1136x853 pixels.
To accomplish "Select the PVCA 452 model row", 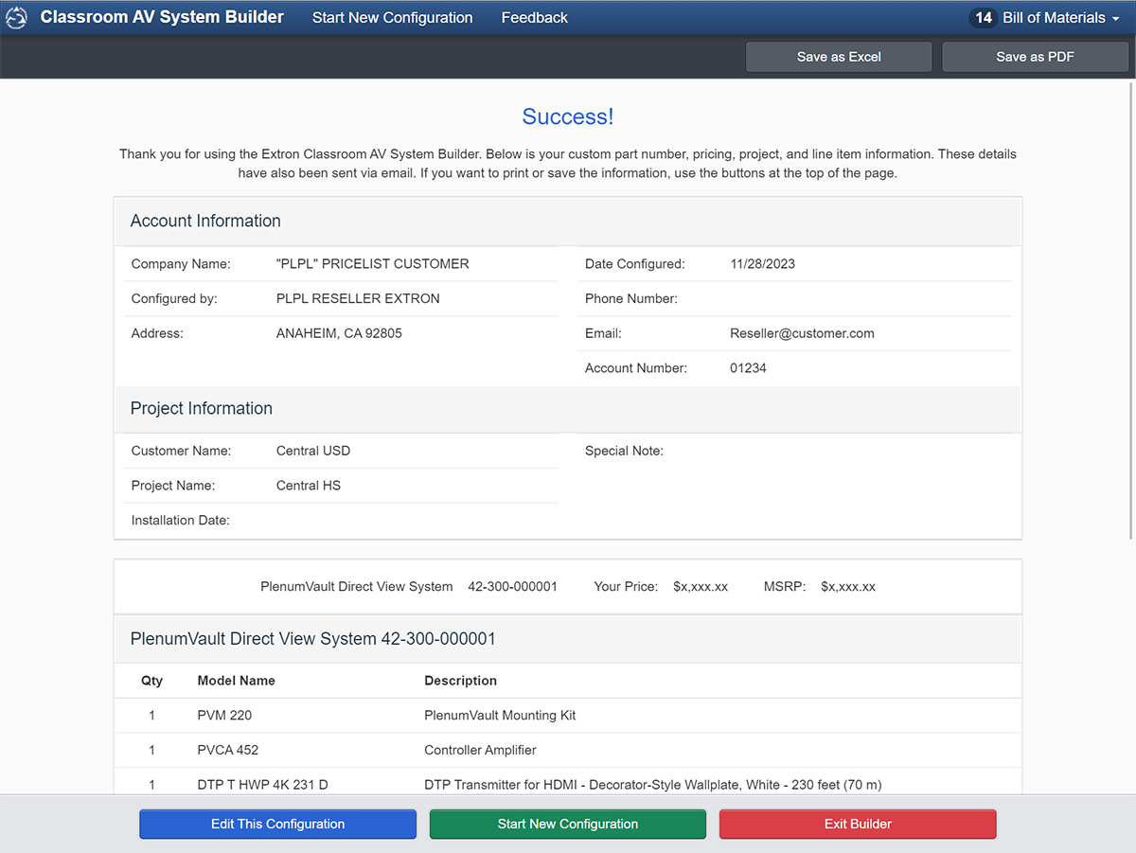I will tap(568, 750).
